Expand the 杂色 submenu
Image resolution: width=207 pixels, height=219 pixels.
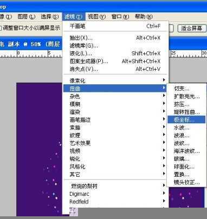[x=115, y=96]
